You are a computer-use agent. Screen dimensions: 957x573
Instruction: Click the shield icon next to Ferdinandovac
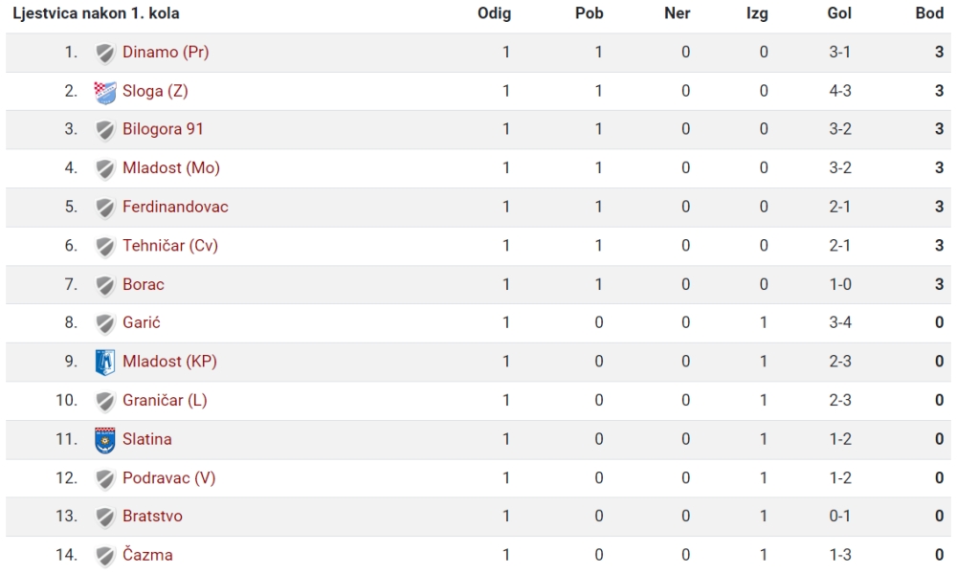105,209
